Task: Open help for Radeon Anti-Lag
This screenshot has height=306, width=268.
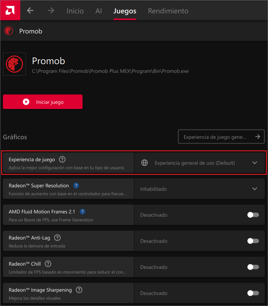Action: click(57, 238)
